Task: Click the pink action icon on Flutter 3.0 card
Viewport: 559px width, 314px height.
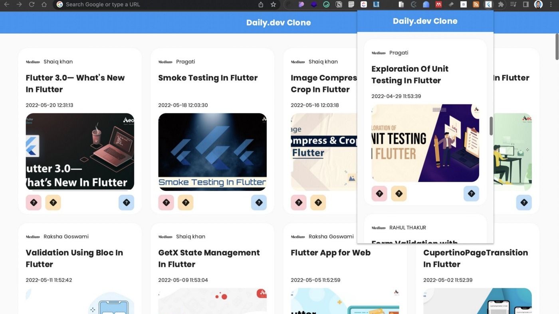Action: [x=34, y=202]
